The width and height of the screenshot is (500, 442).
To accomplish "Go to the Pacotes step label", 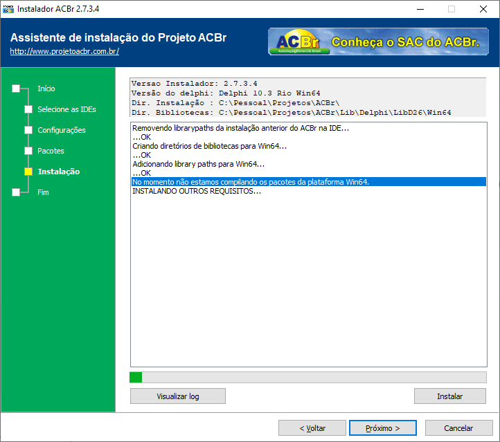I will tap(51, 151).
